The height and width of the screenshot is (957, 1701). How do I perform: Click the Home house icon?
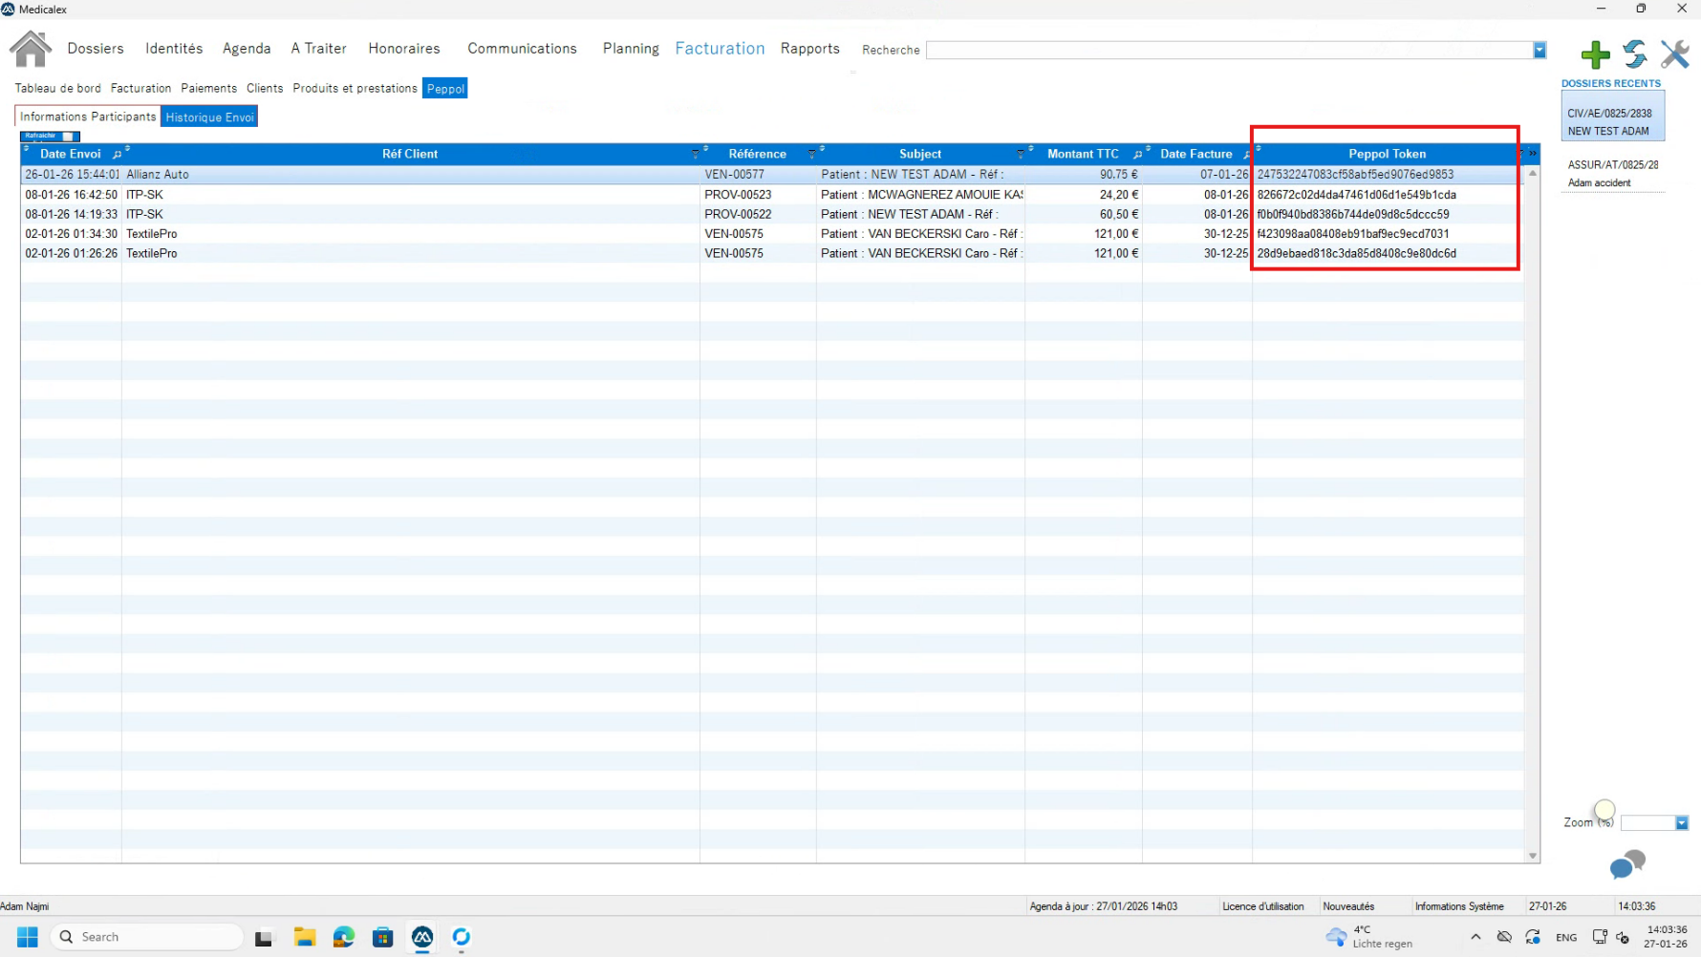pyautogui.click(x=31, y=49)
